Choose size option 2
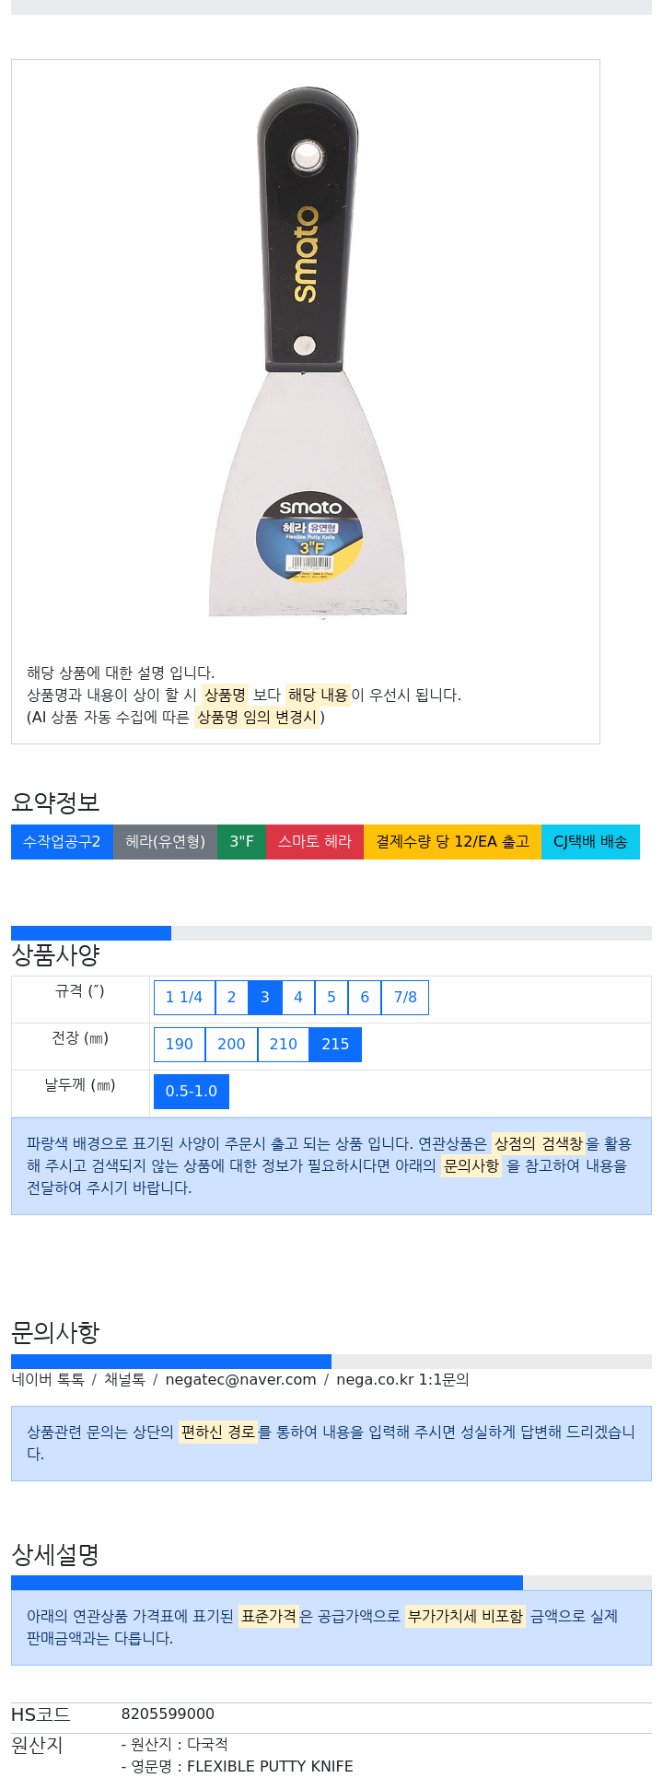This screenshot has height=1778, width=663. 231,998
